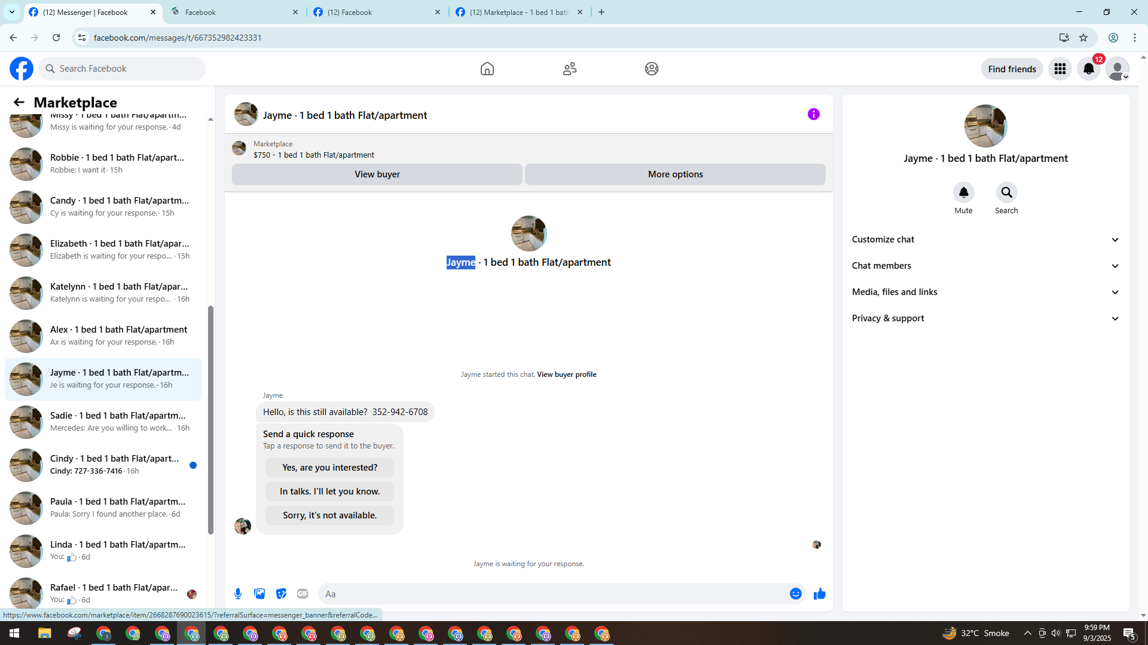Viewport: 1148px width, 645px height.
Task: Open the Candy conversation
Action: (x=103, y=207)
